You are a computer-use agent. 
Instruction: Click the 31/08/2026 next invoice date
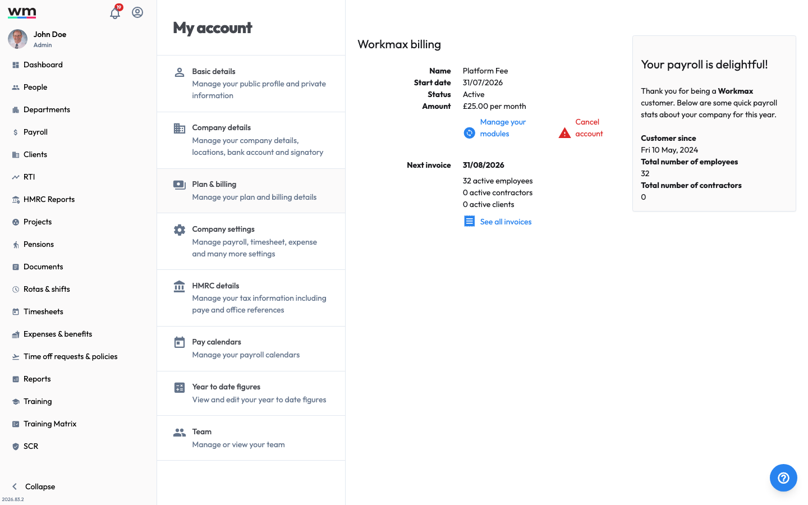(483, 165)
